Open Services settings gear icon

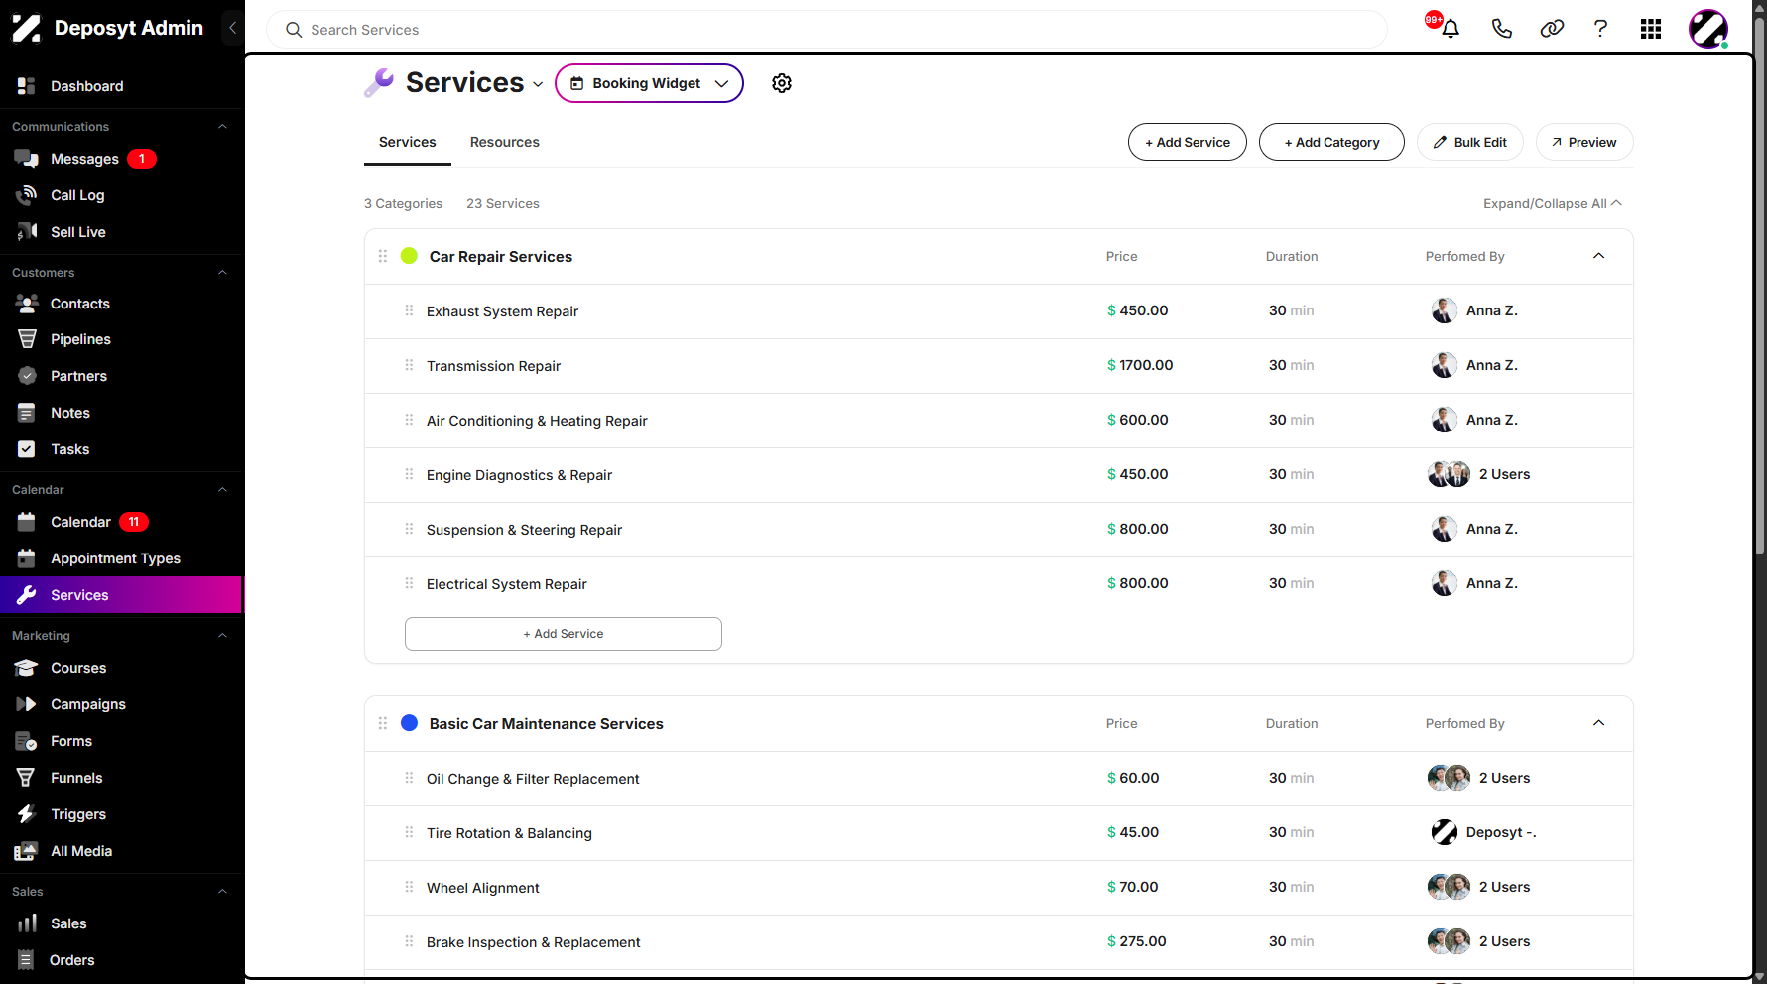pyautogui.click(x=782, y=83)
